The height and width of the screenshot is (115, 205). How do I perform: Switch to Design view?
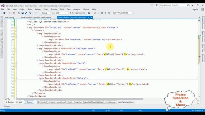(10, 102)
